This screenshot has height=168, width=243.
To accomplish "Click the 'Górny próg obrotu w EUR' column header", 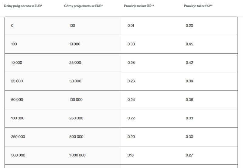I will (84, 6).
